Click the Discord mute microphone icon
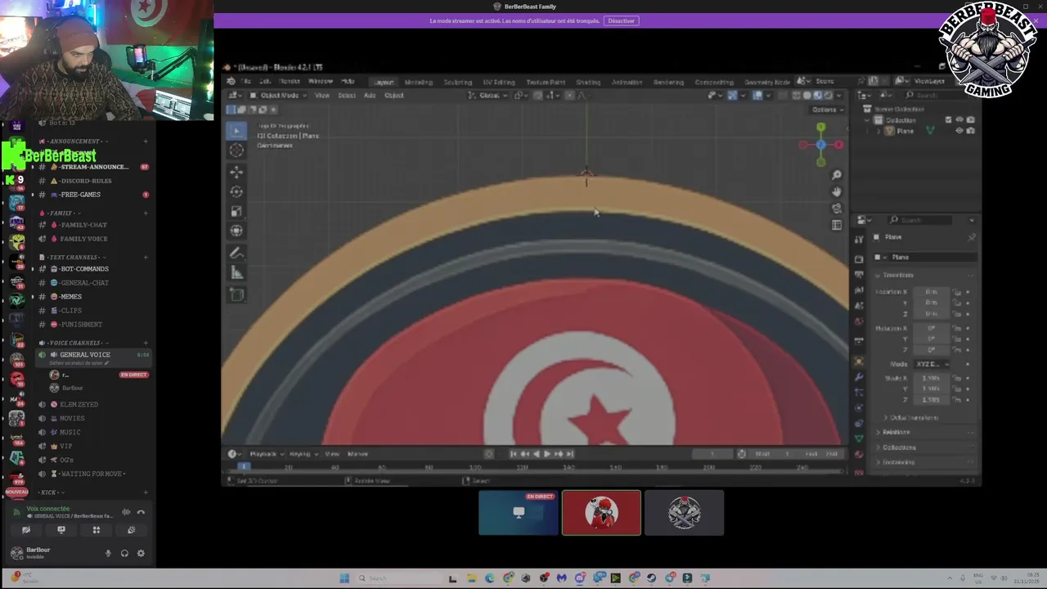 pyautogui.click(x=108, y=553)
